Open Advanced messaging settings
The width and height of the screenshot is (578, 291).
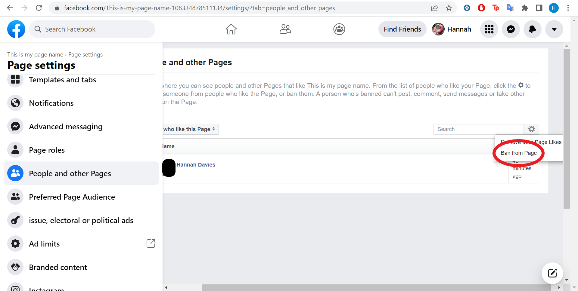click(x=81, y=127)
